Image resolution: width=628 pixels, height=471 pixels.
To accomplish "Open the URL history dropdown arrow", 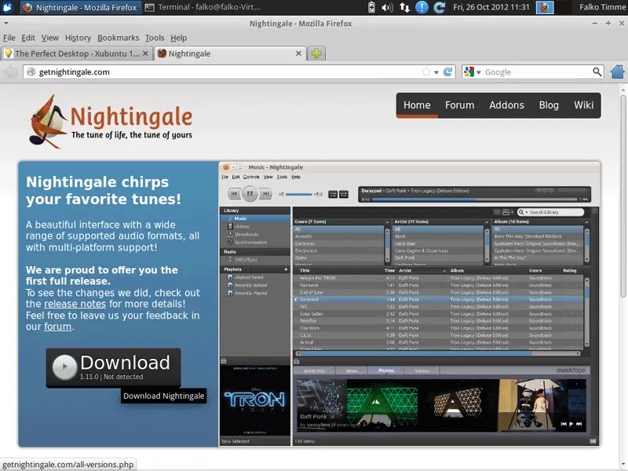I will pos(436,72).
